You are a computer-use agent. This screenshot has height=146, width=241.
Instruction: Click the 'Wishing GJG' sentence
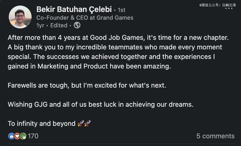click(100, 104)
